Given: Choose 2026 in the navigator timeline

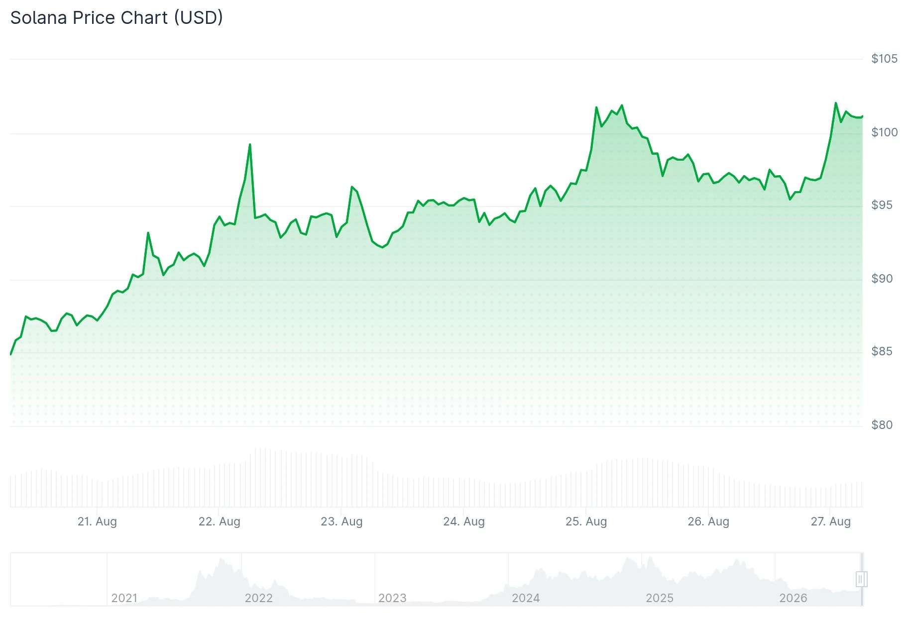Looking at the screenshot, I should click(793, 598).
